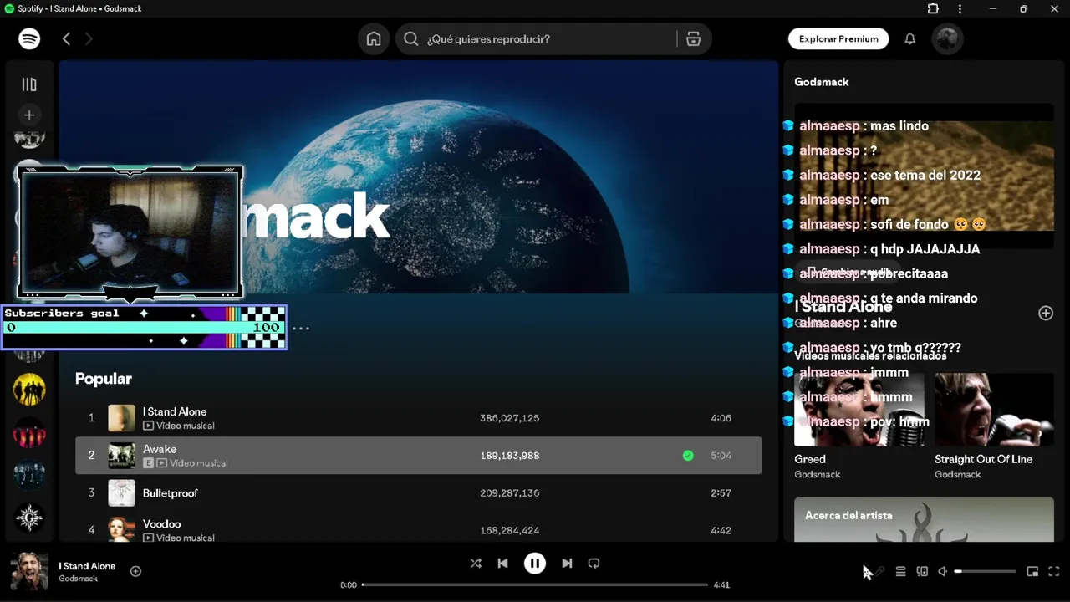Viewport: 1070px width, 602px height.
Task: Click Explorar Premium button
Action: point(838,38)
